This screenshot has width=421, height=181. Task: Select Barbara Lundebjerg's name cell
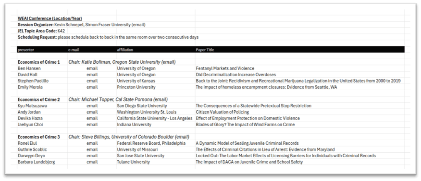(x=36, y=162)
